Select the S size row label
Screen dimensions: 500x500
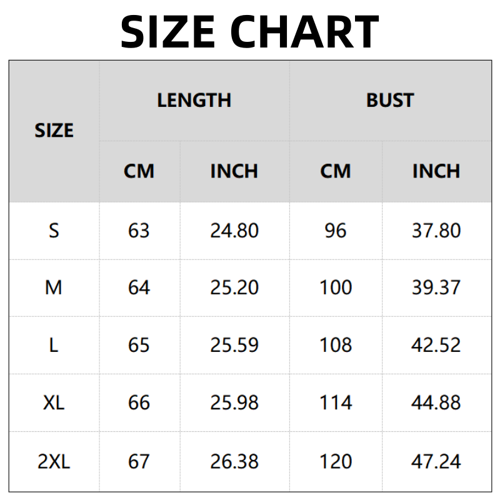click(x=54, y=231)
